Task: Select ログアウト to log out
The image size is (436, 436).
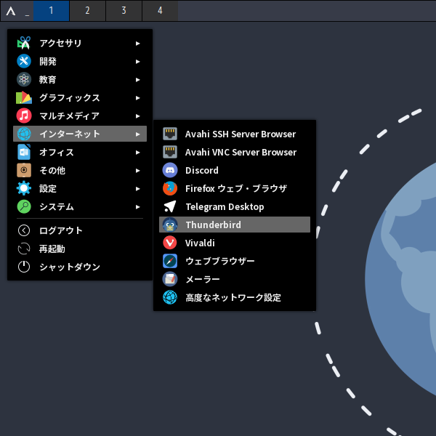Action: click(x=60, y=231)
